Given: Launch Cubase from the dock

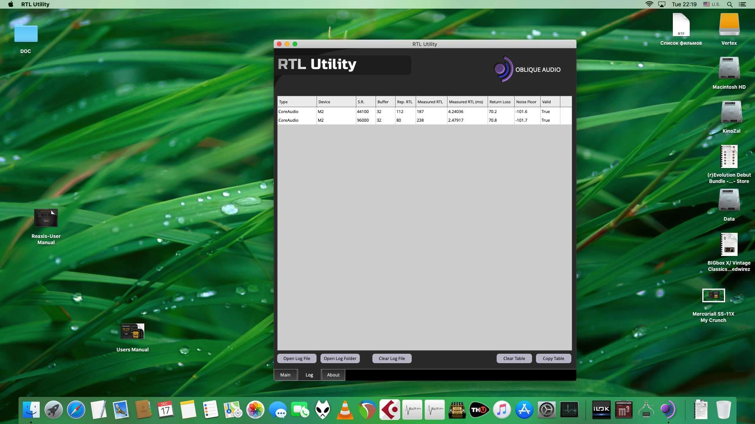Looking at the screenshot, I should click(x=390, y=410).
